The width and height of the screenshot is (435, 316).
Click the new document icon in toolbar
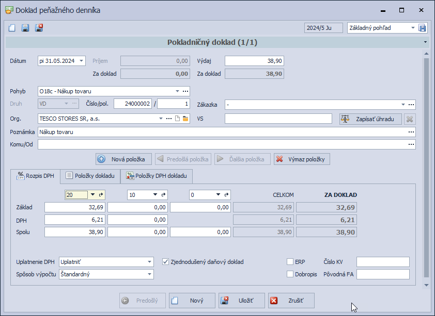[12, 28]
